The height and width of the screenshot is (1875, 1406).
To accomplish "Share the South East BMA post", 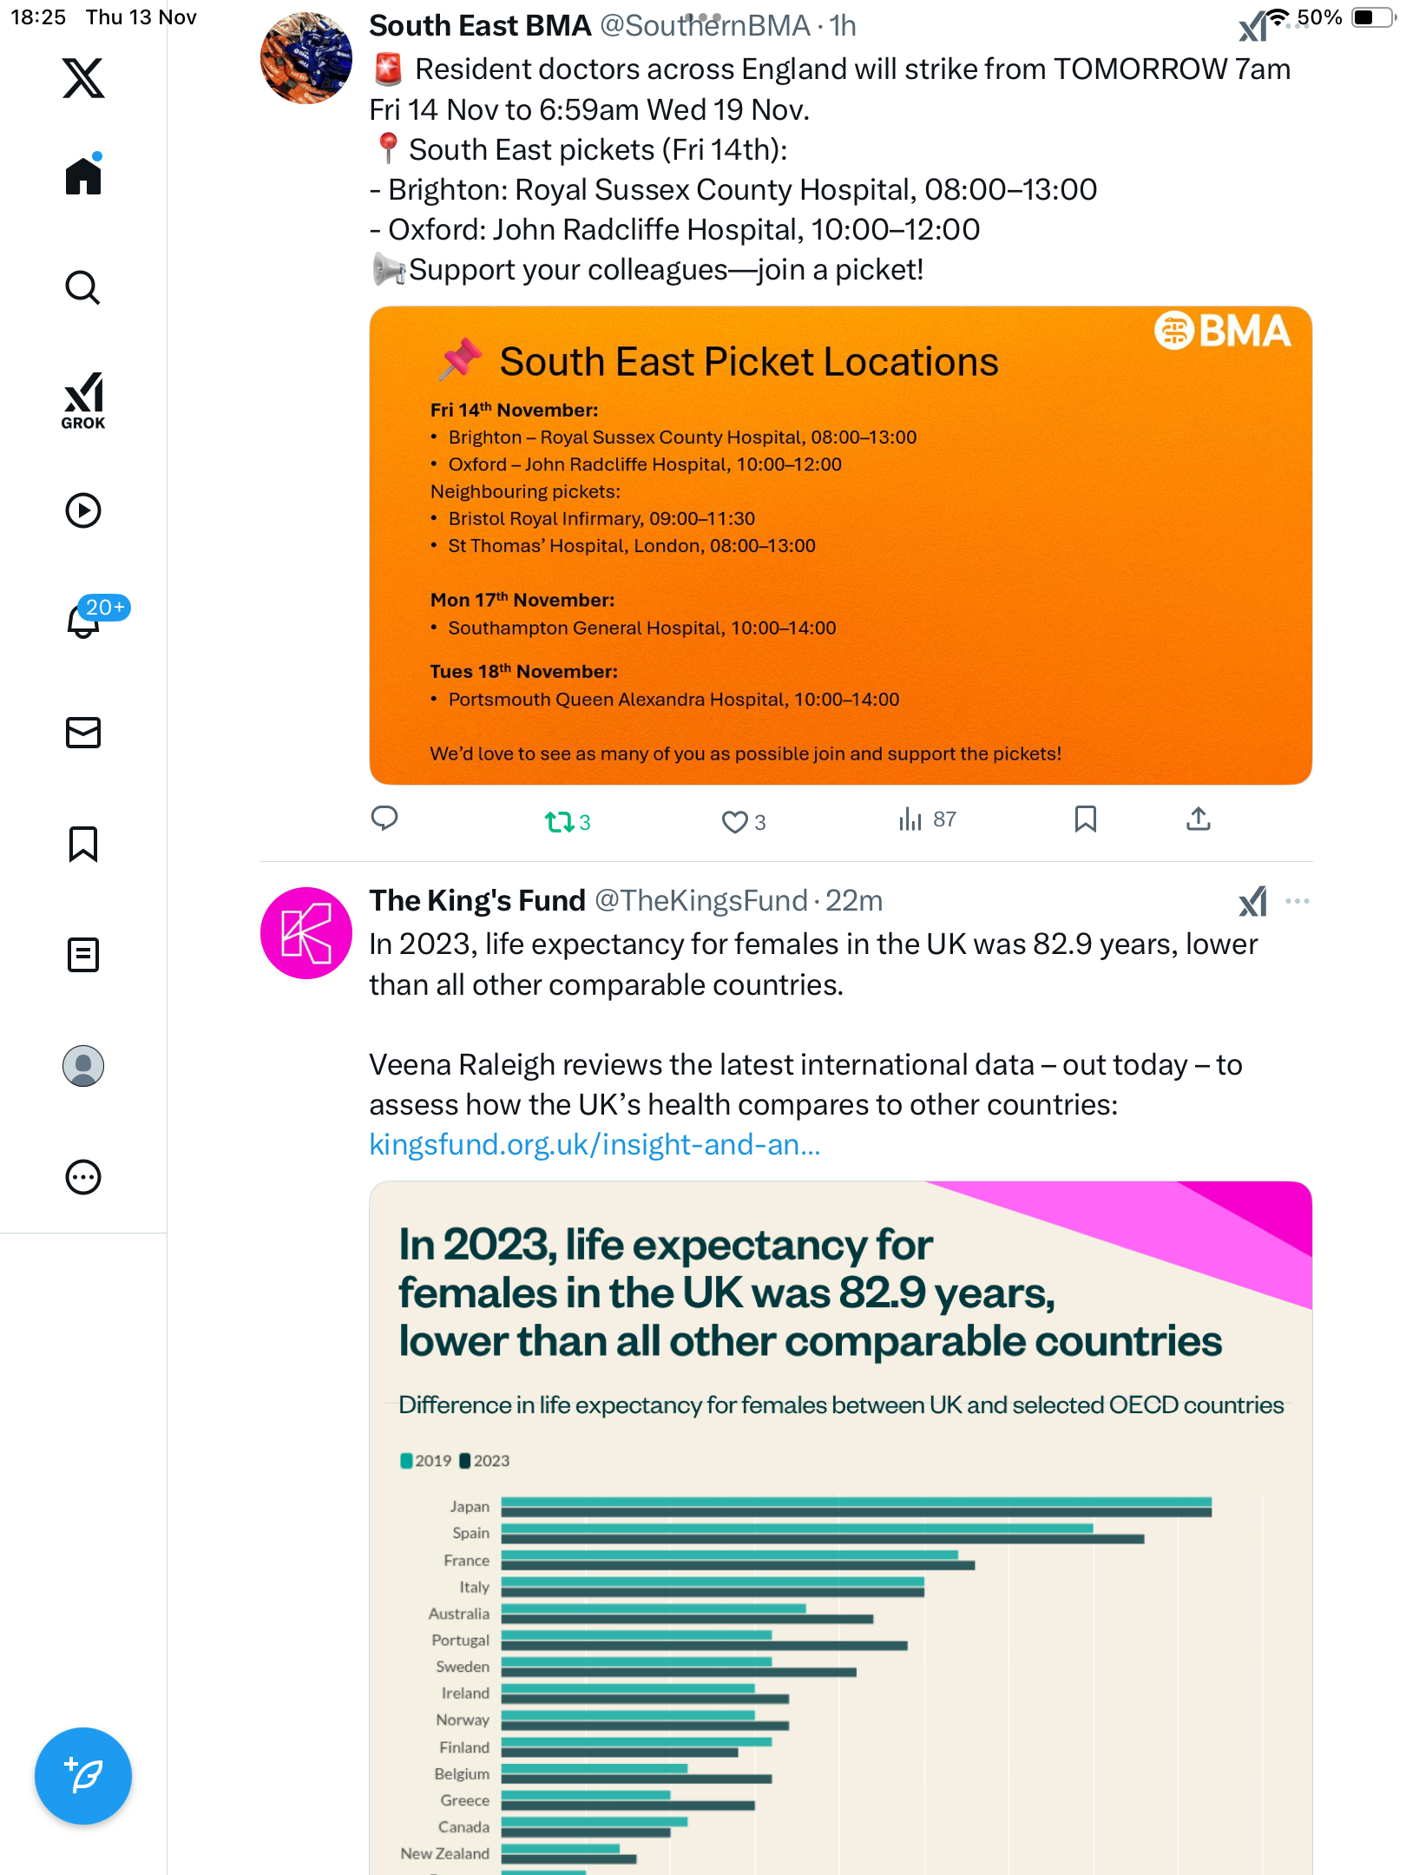I will coord(1199,819).
